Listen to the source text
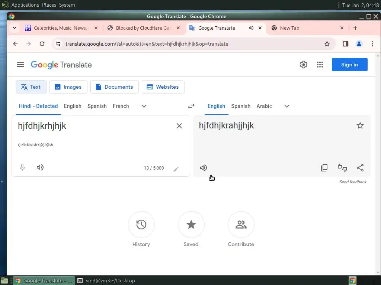Viewport: 381px width, 285px height. [x=40, y=167]
